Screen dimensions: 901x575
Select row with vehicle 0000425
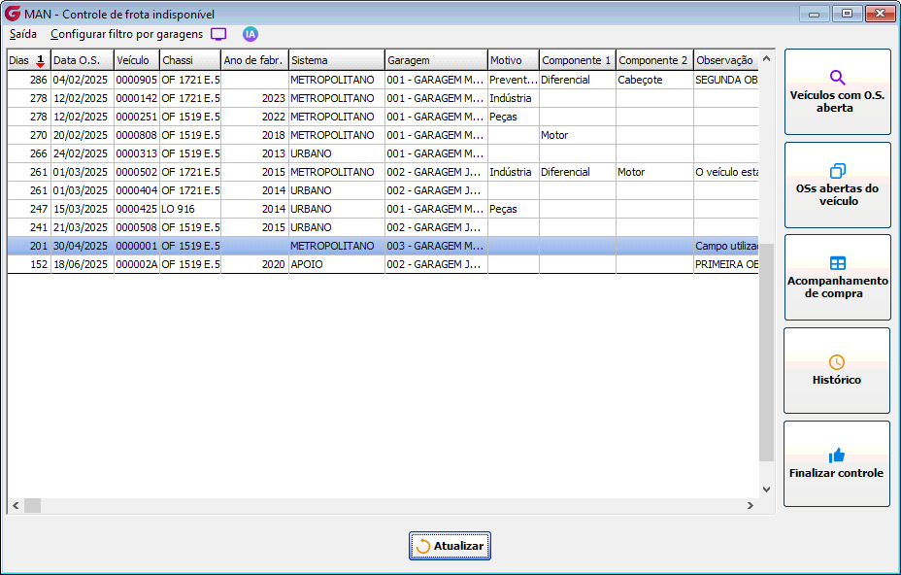tap(383, 209)
